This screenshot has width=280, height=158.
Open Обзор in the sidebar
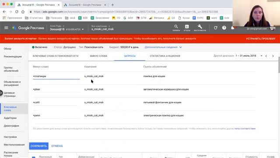click(7, 49)
